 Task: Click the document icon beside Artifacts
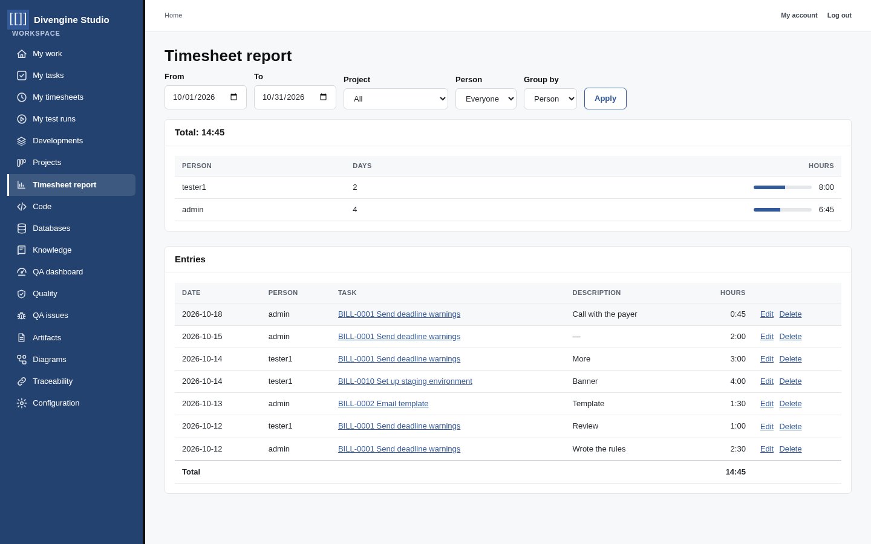pyautogui.click(x=22, y=338)
